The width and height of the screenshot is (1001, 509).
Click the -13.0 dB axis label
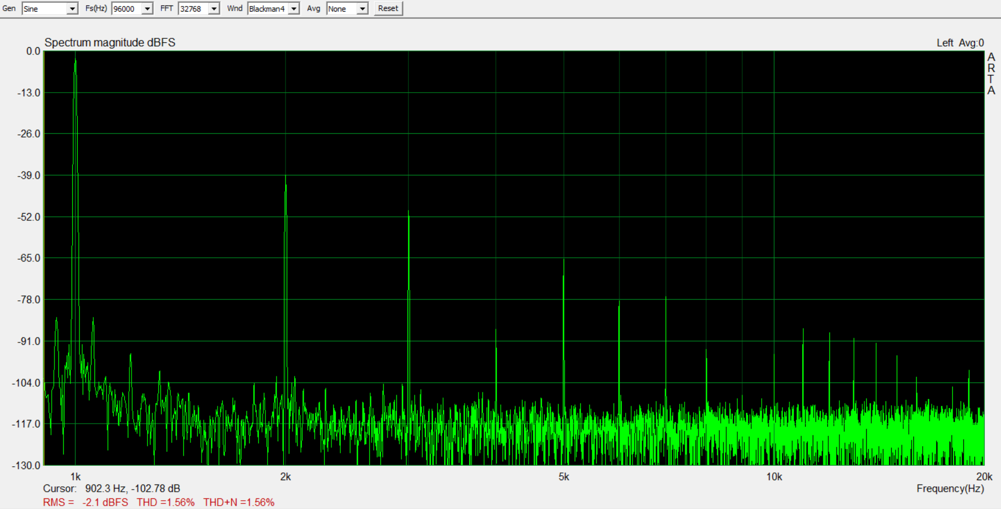pyautogui.click(x=29, y=93)
